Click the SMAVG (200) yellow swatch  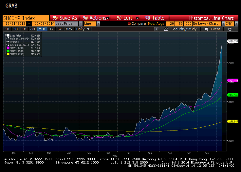[x=8, y=54]
